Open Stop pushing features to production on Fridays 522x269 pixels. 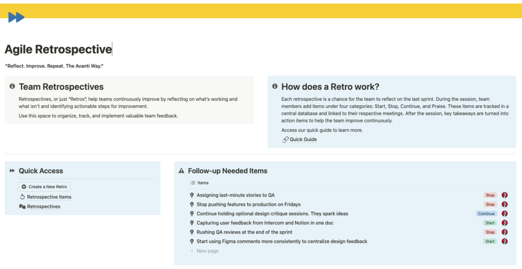tap(248, 204)
